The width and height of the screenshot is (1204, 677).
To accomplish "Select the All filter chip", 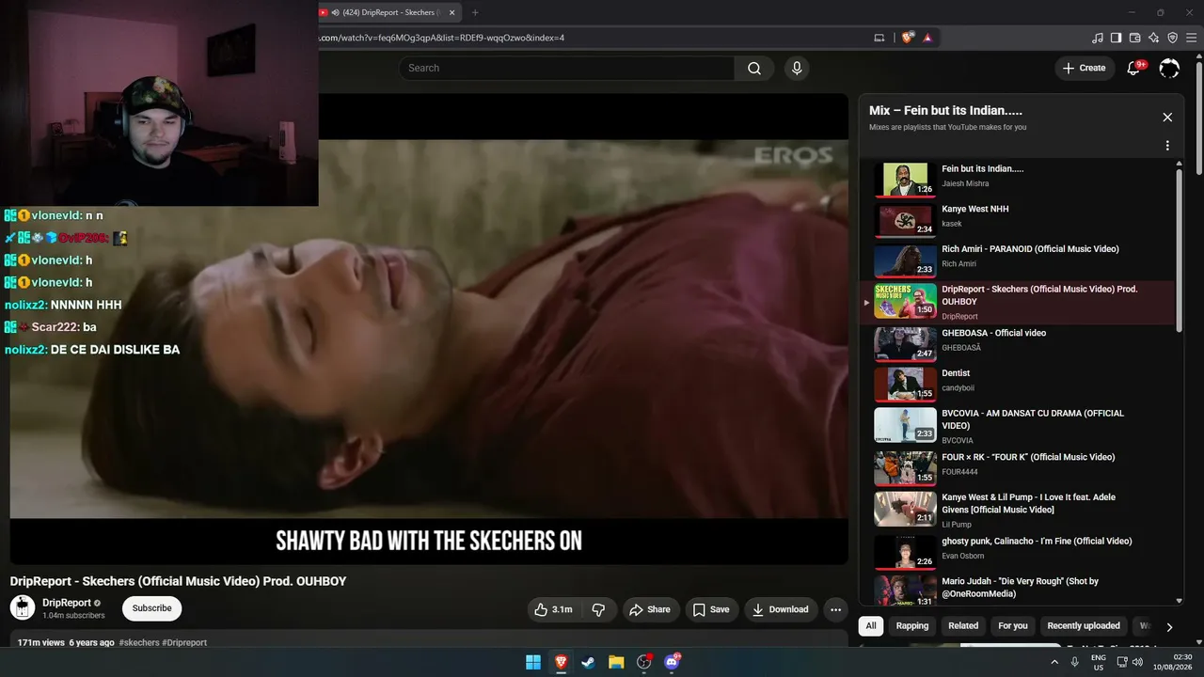I will click(871, 625).
